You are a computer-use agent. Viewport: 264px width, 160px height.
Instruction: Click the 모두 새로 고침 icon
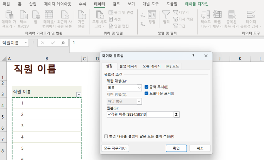coord(100,15)
